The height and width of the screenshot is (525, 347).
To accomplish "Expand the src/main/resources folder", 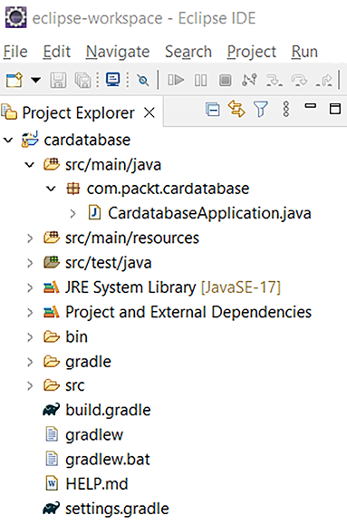I will click(x=30, y=238).
